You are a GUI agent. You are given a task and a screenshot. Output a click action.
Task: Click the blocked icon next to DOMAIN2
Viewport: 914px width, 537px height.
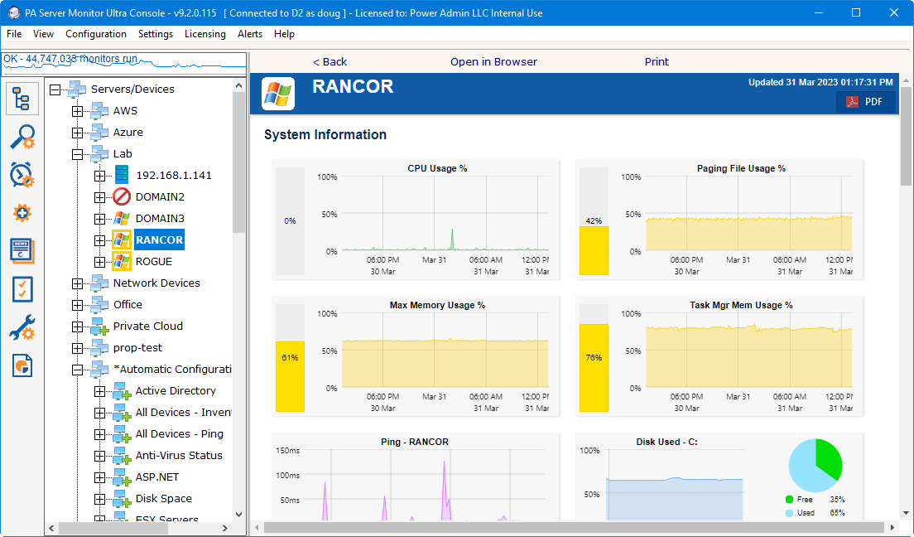tap(122, 197)
